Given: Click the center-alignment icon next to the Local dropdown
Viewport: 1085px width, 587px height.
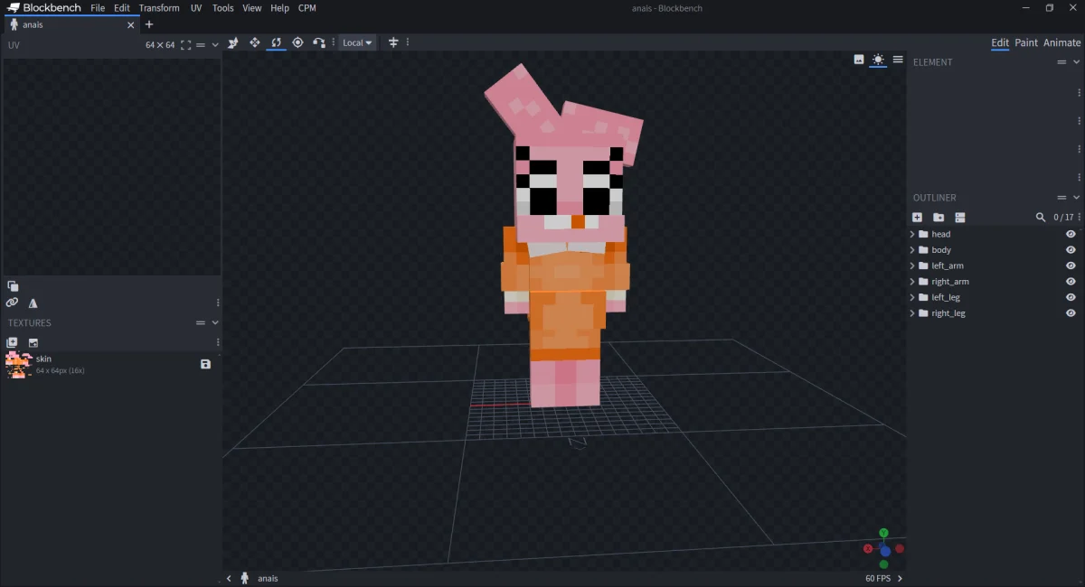Looking at the screenshot, I should tap(393, 42).
